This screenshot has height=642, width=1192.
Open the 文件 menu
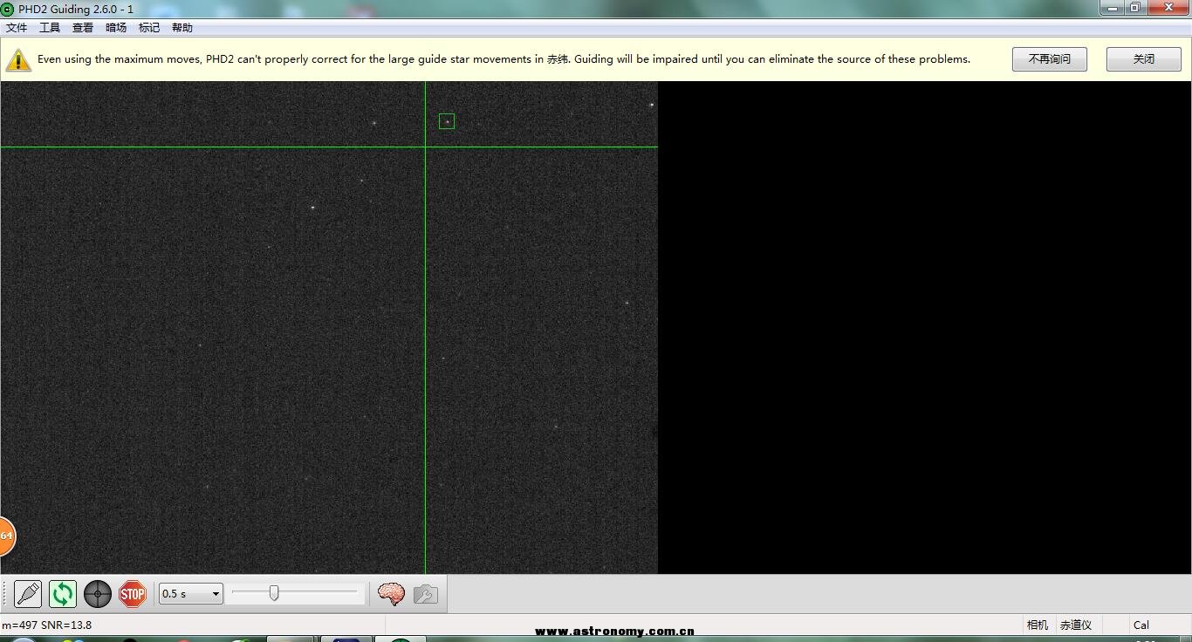click(17, 28)
